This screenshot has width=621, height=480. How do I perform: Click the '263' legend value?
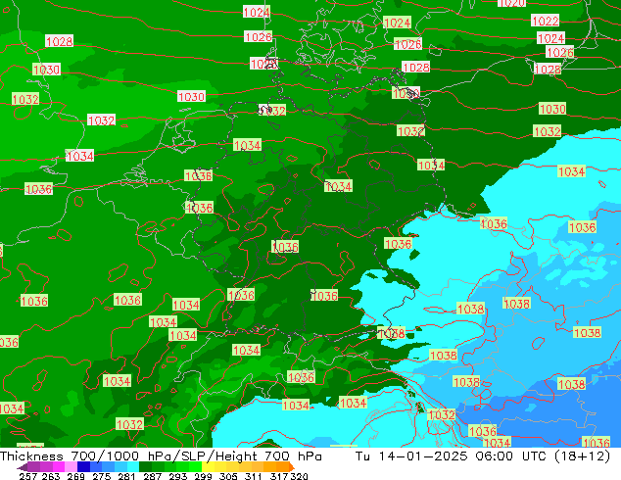[51, 476]
